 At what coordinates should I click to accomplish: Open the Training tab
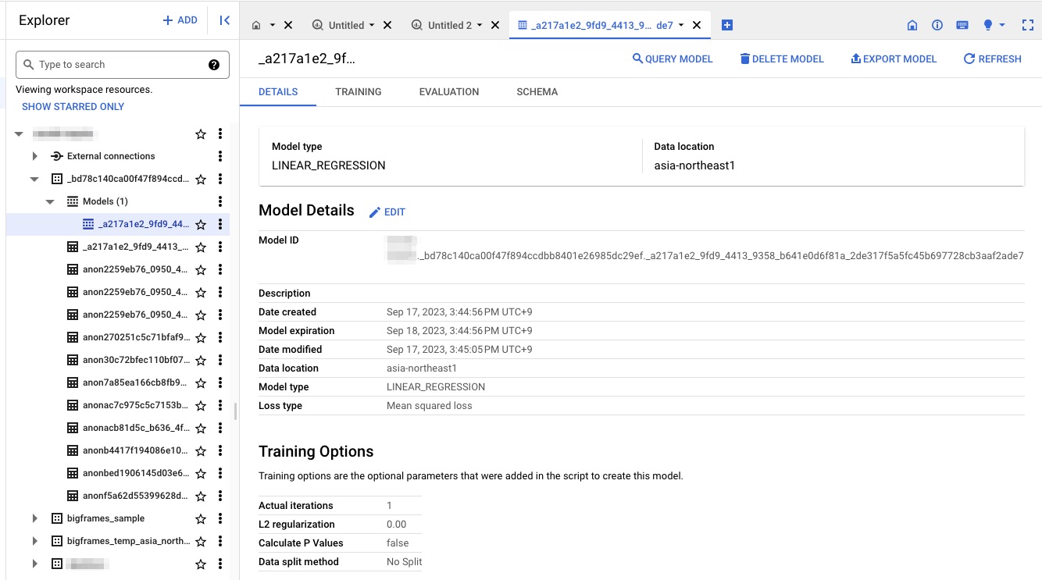(x=358, y=91)
